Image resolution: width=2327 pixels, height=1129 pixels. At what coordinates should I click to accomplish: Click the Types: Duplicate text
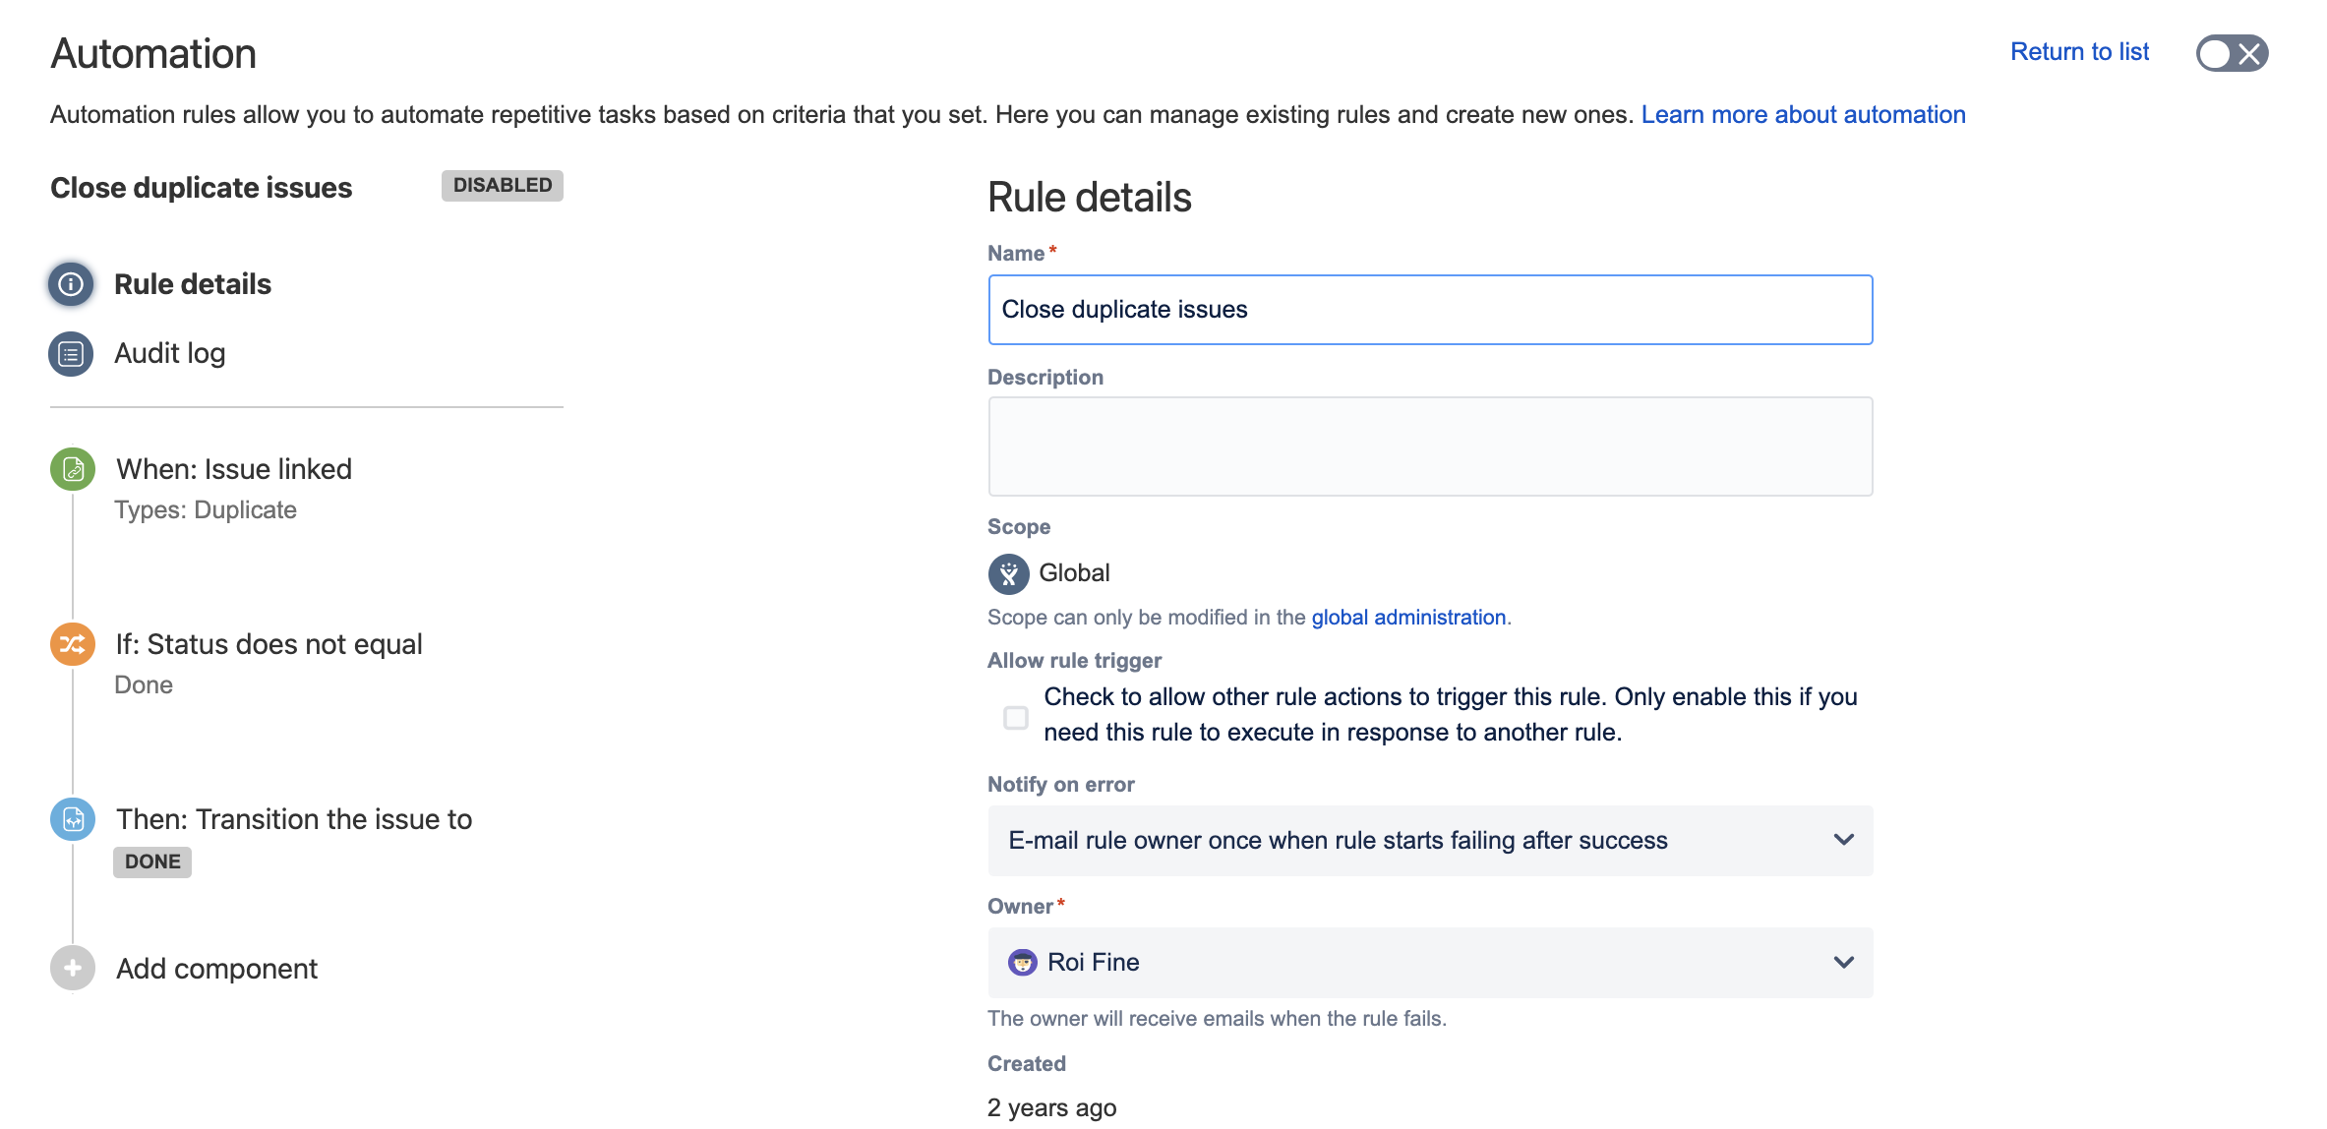[206, 510]
